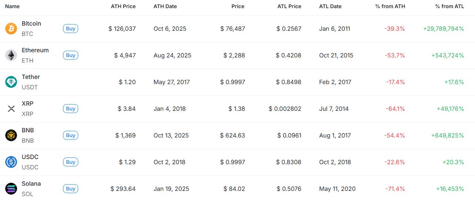Click the BNB coin logo icon

pyautogui.click(x=11, y=135)
